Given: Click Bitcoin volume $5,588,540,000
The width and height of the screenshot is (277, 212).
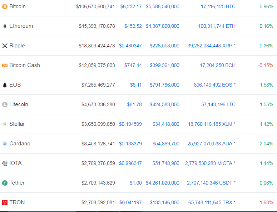Looking at the screenshot, I should [x=163, y=7].
